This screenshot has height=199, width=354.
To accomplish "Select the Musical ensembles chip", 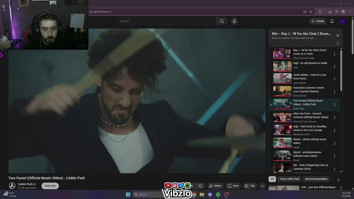I will pyautogui.click(x=316, y=179).
